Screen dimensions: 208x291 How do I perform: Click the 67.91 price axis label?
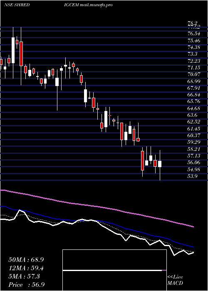click(194, 88)
